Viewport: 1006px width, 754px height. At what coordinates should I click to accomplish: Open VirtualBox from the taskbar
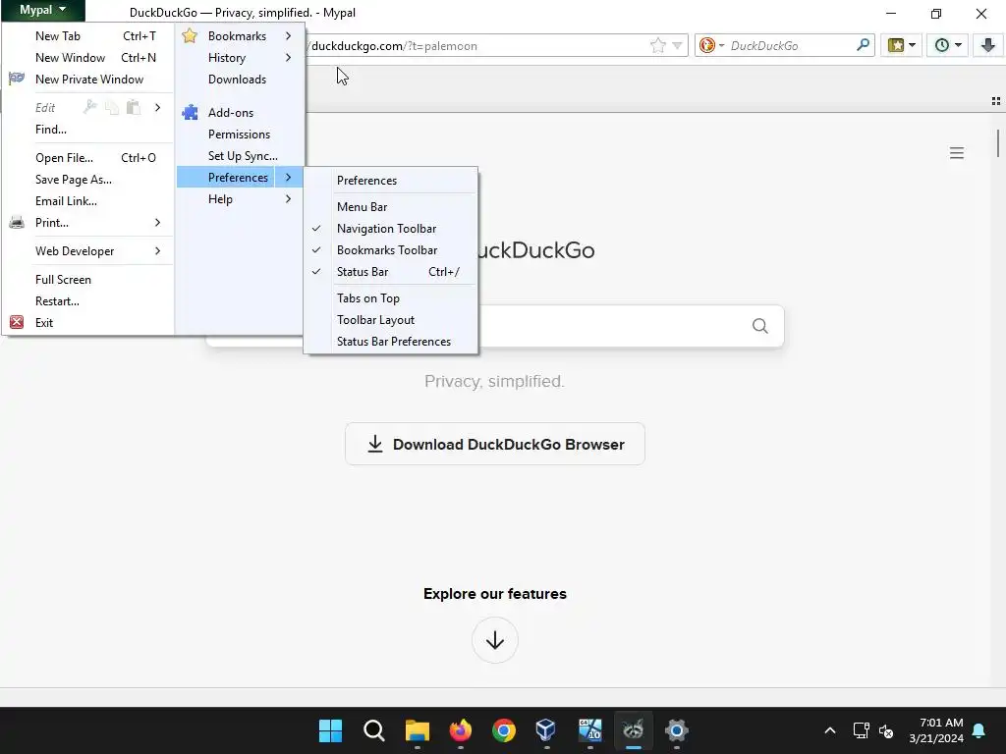[x=546, y=730]
